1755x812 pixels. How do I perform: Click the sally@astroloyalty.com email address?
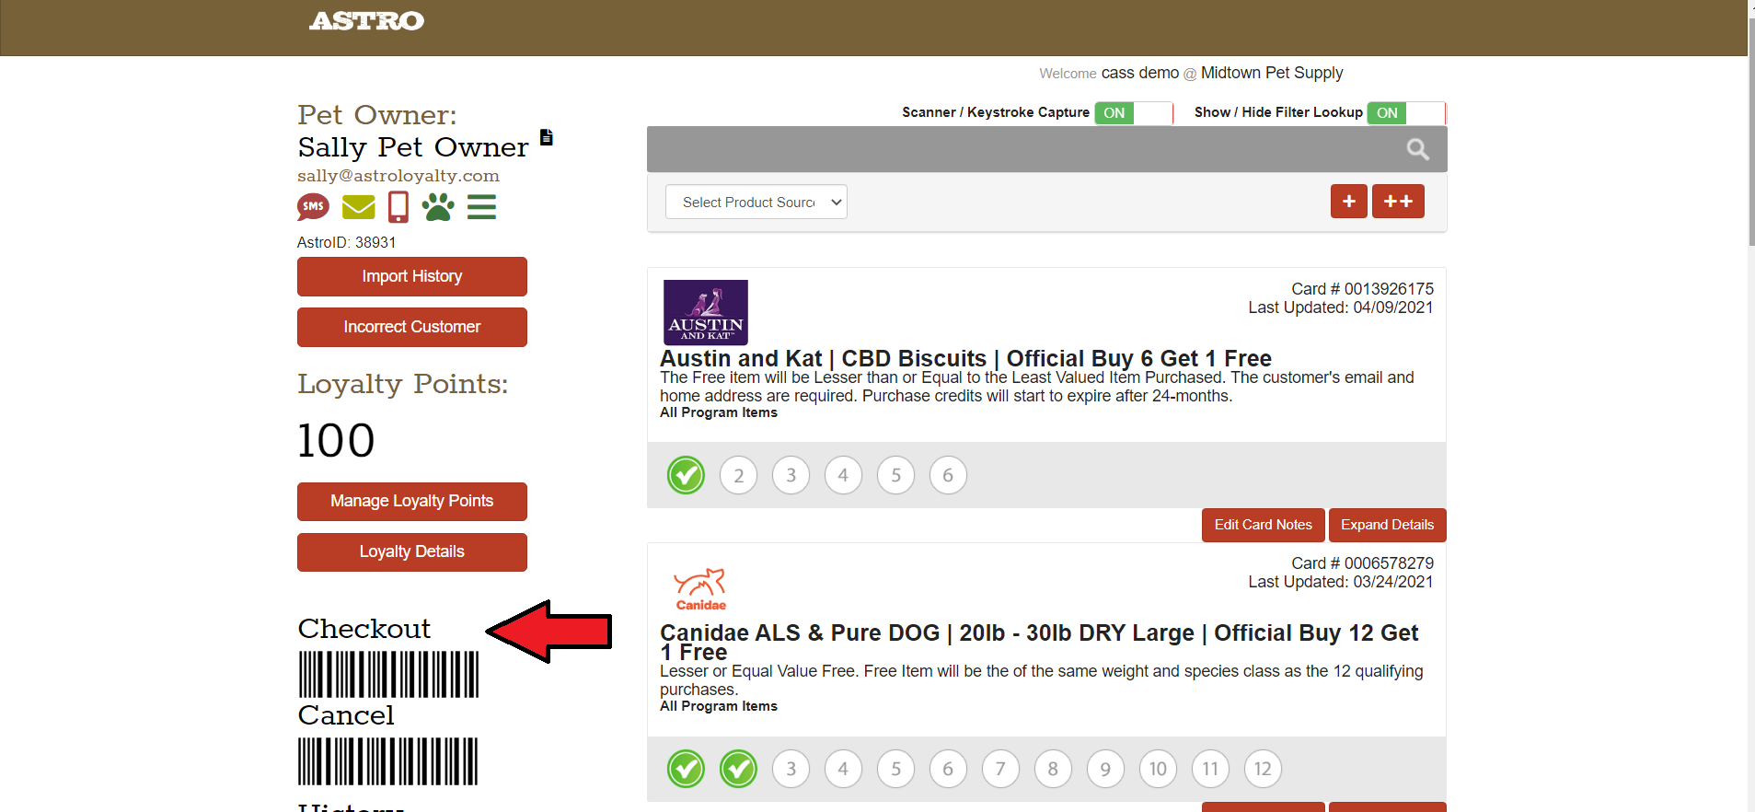(398, 176)
